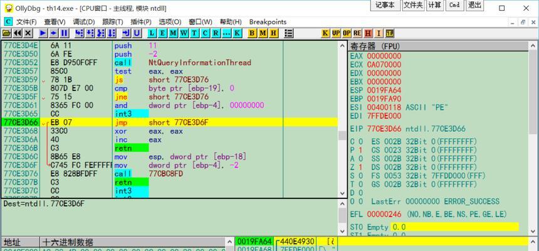Click the 记事本 button
The height and width of the screenshot is (251, 539).
tap(385, 5)
